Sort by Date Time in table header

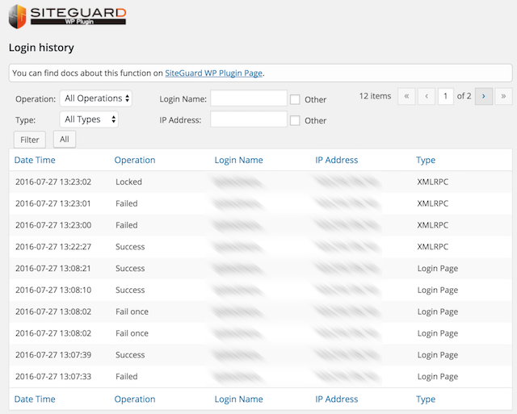tap(35, 160)
